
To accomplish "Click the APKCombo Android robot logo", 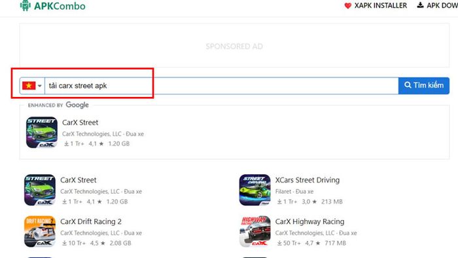I will point(25,5).
